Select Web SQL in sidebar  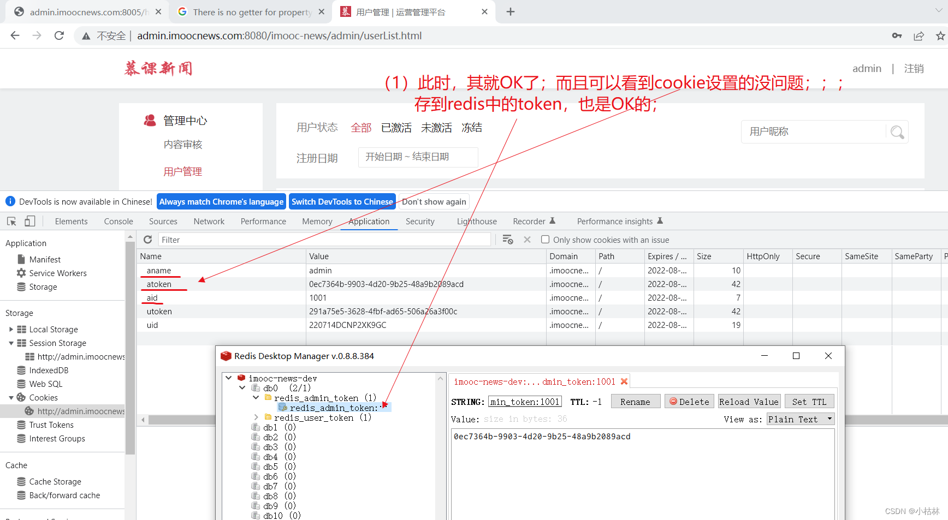(46, 384)
